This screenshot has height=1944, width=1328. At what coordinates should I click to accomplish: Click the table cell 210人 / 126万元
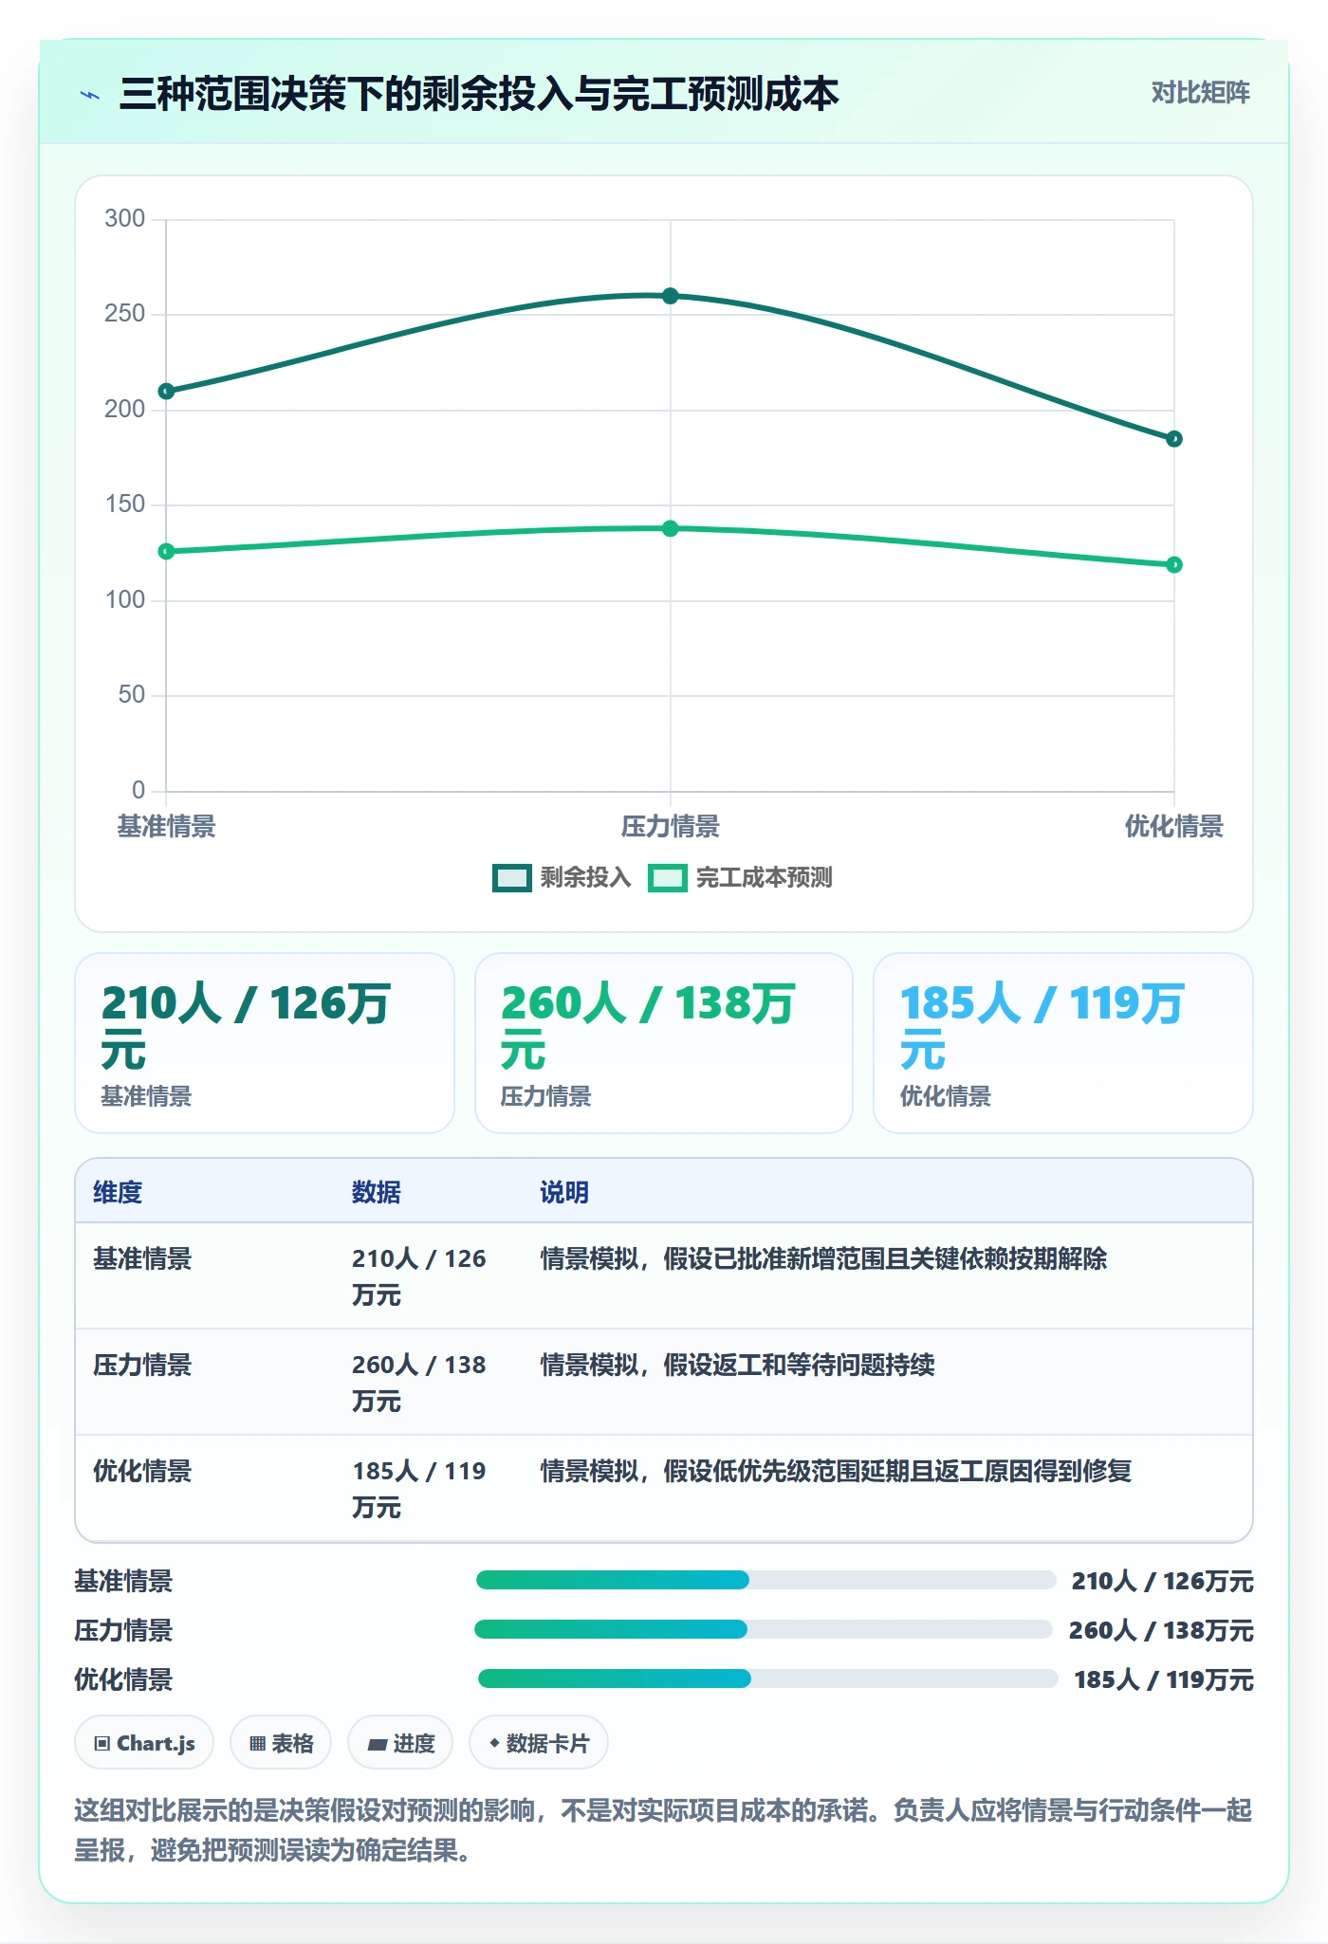[x=418, y=1276]
